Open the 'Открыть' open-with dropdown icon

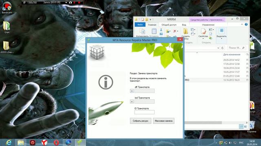211,30
